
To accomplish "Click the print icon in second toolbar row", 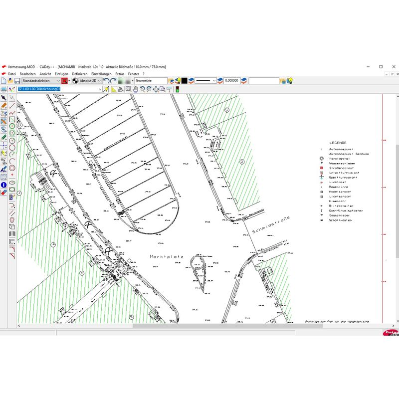I will (x=3, y=89).
